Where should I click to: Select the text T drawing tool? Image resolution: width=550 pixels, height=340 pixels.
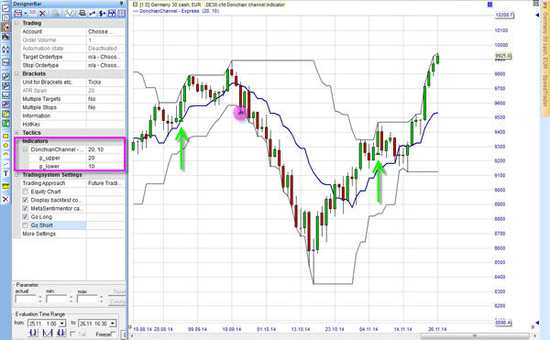click(5, 173)
